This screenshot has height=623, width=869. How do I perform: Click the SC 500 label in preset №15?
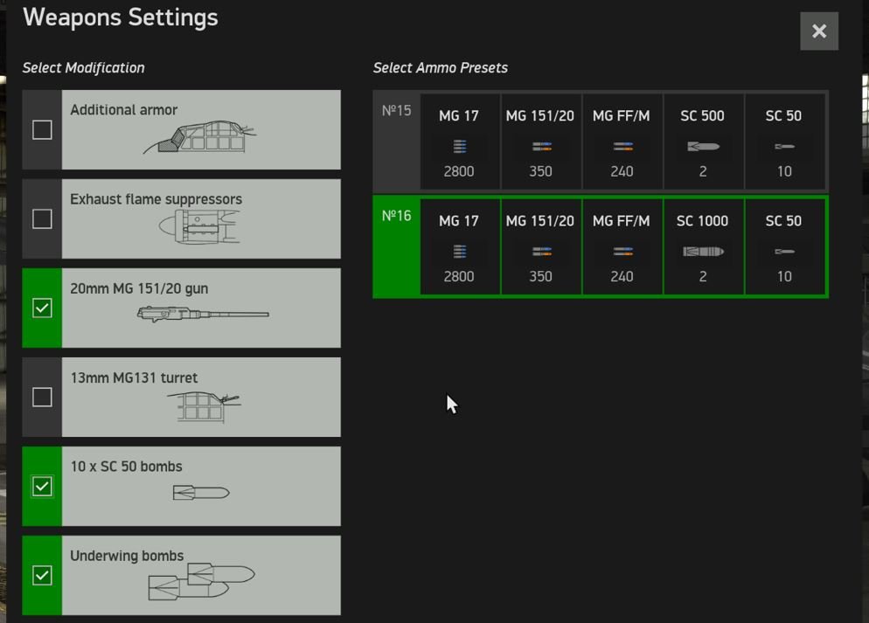pos(702,115)
